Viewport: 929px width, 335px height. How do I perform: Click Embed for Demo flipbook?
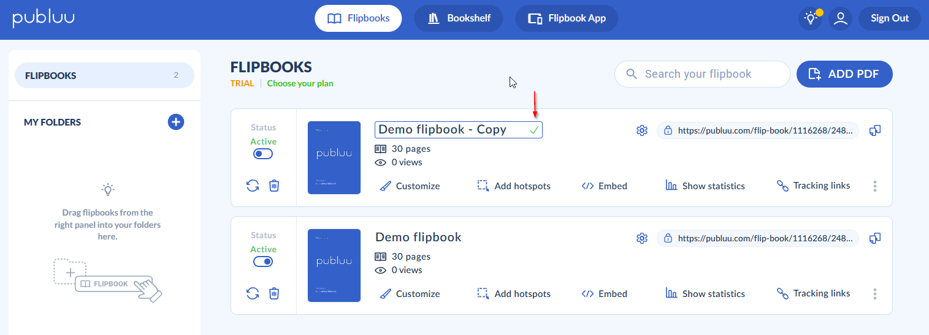(604, 293)
